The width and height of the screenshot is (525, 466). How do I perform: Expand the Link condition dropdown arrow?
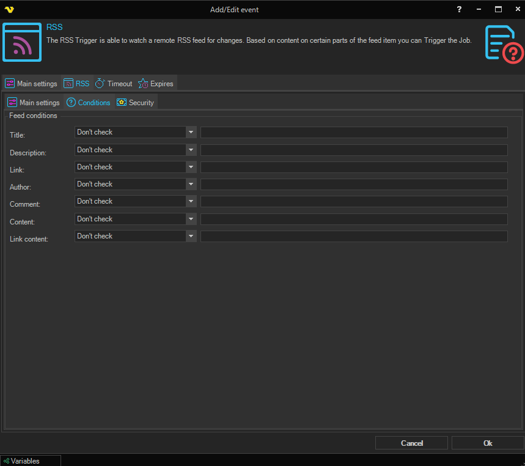(191, 167)
